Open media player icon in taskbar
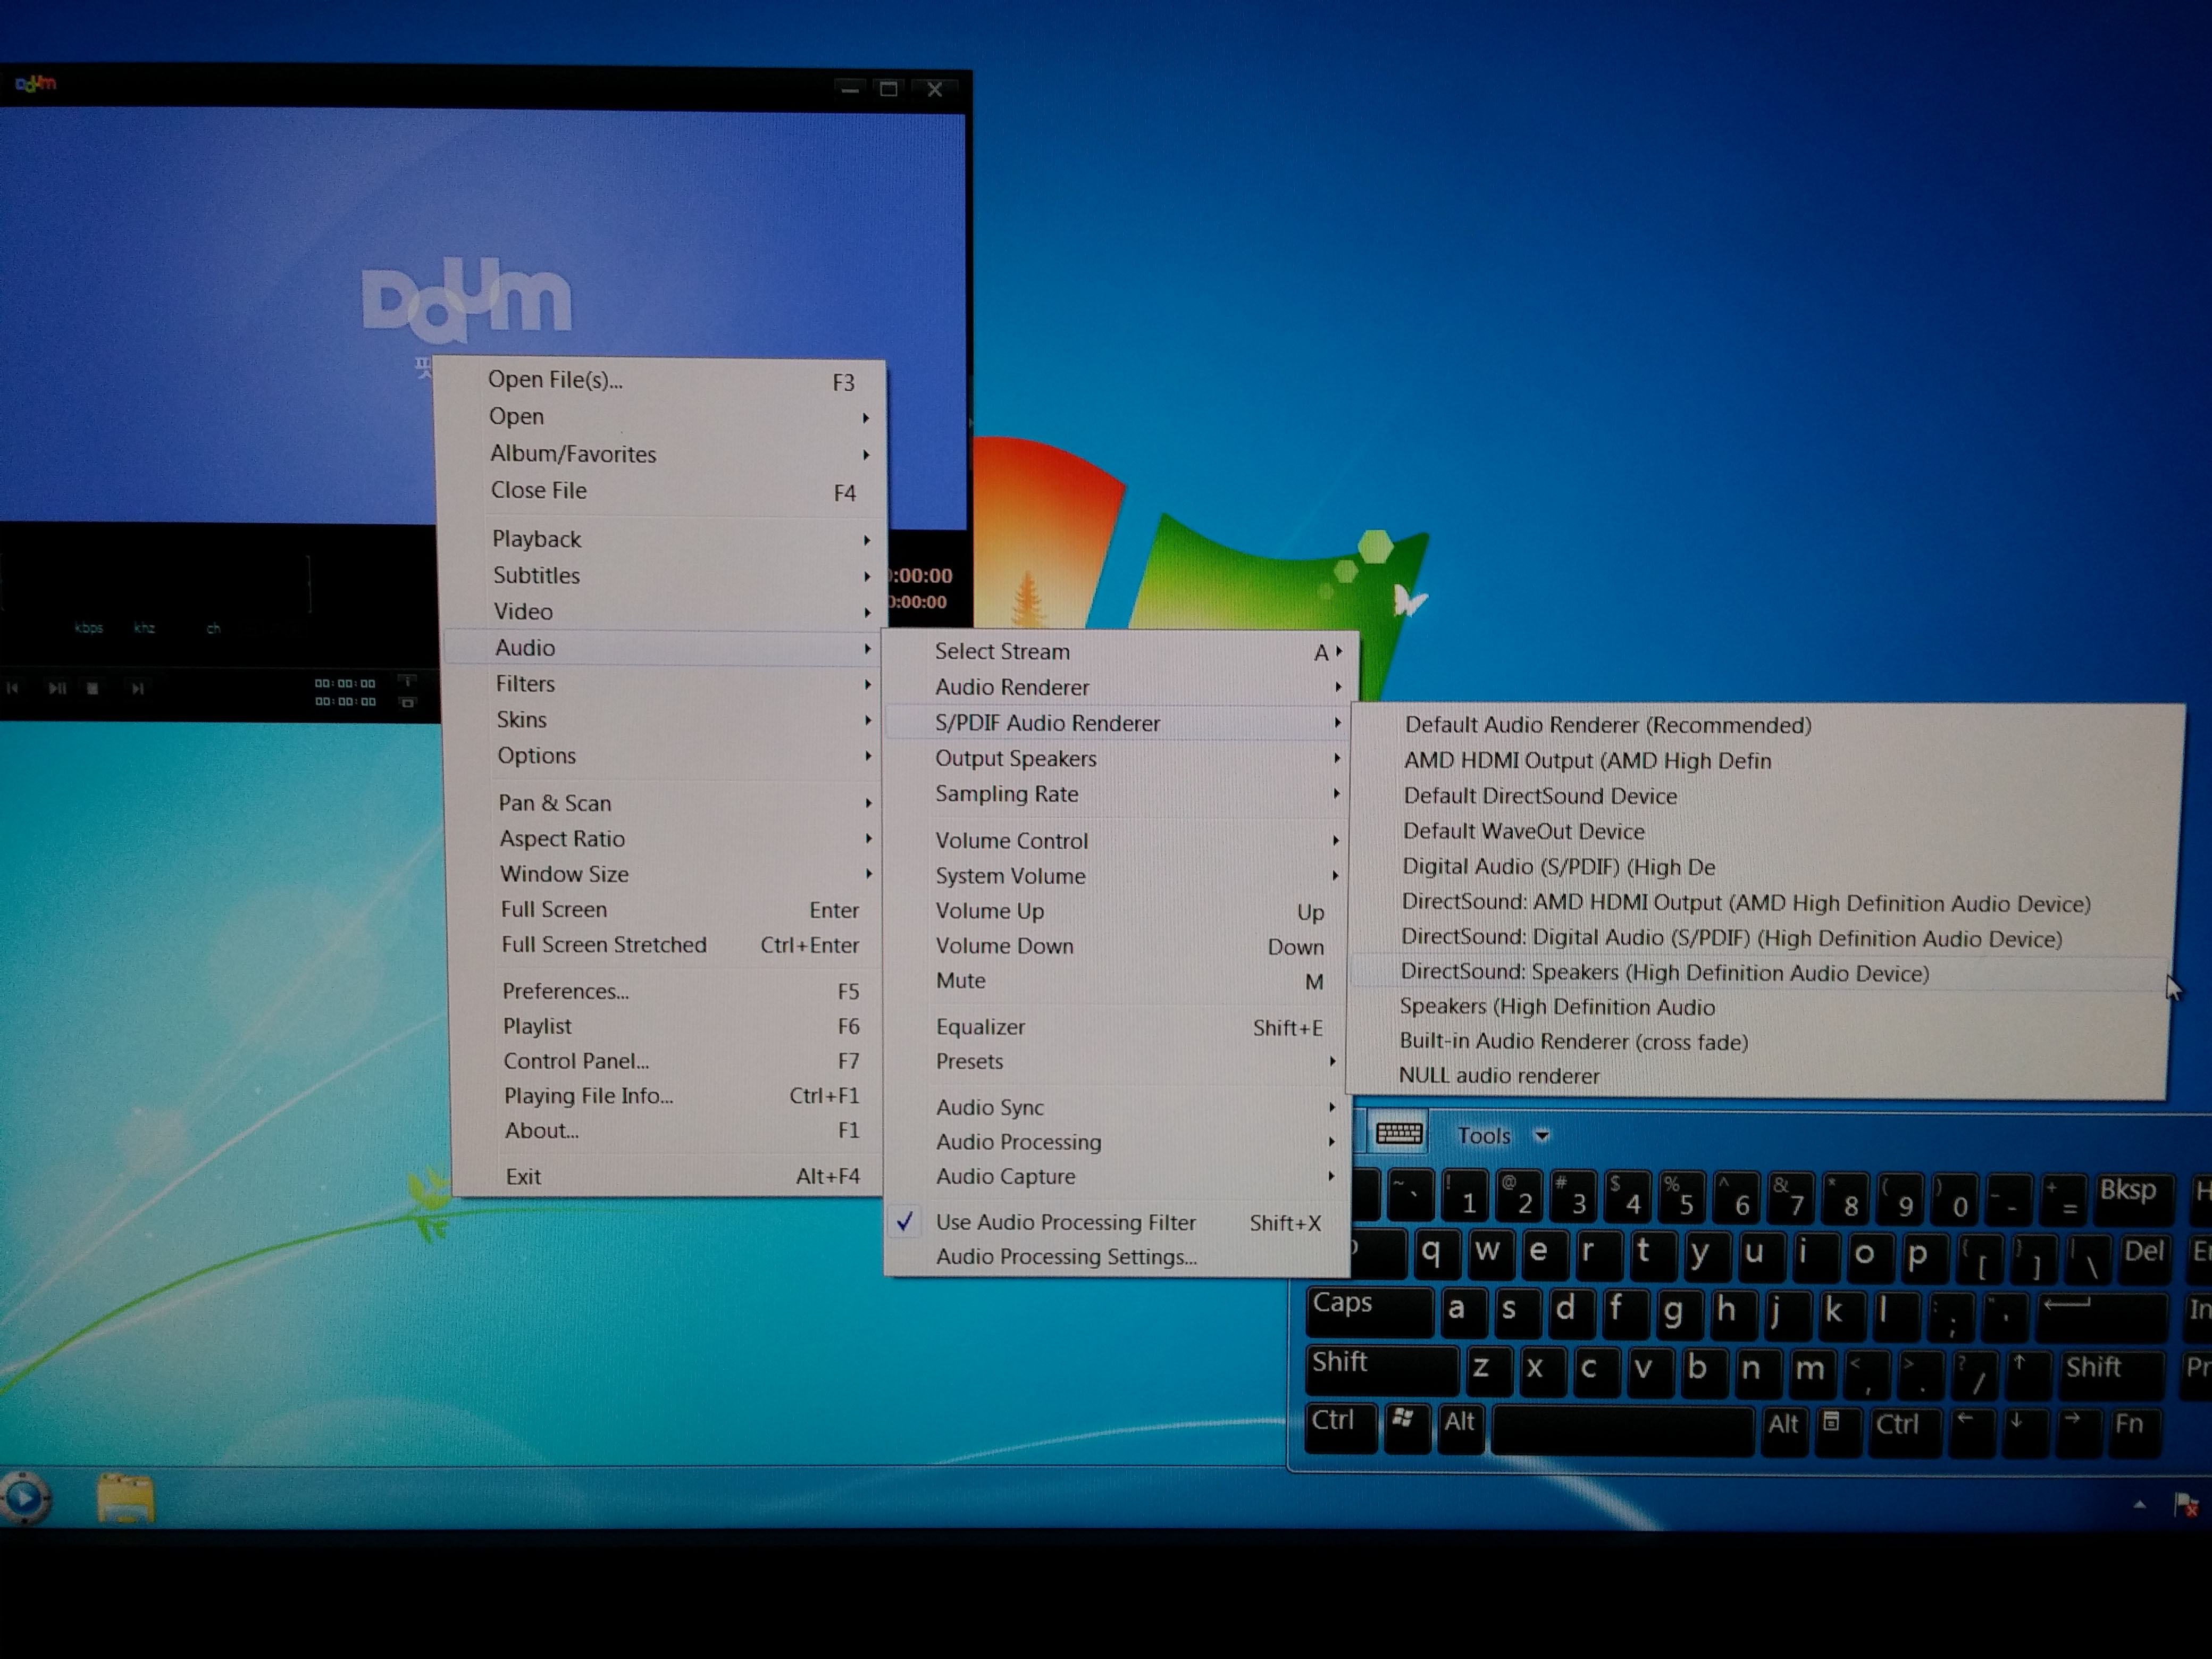 (x=26, y=1498)
